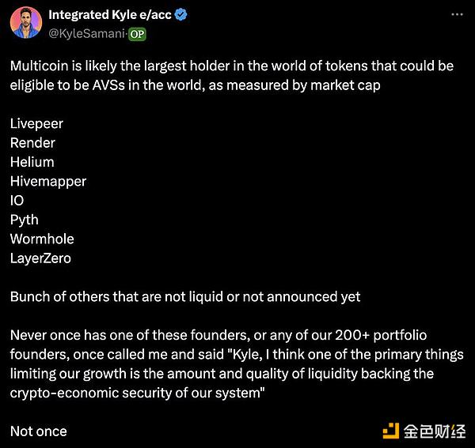This screenshot has width=475, height=448.
Task: Click the Hivemapper list entry
Action: click(x=48, y=181)
